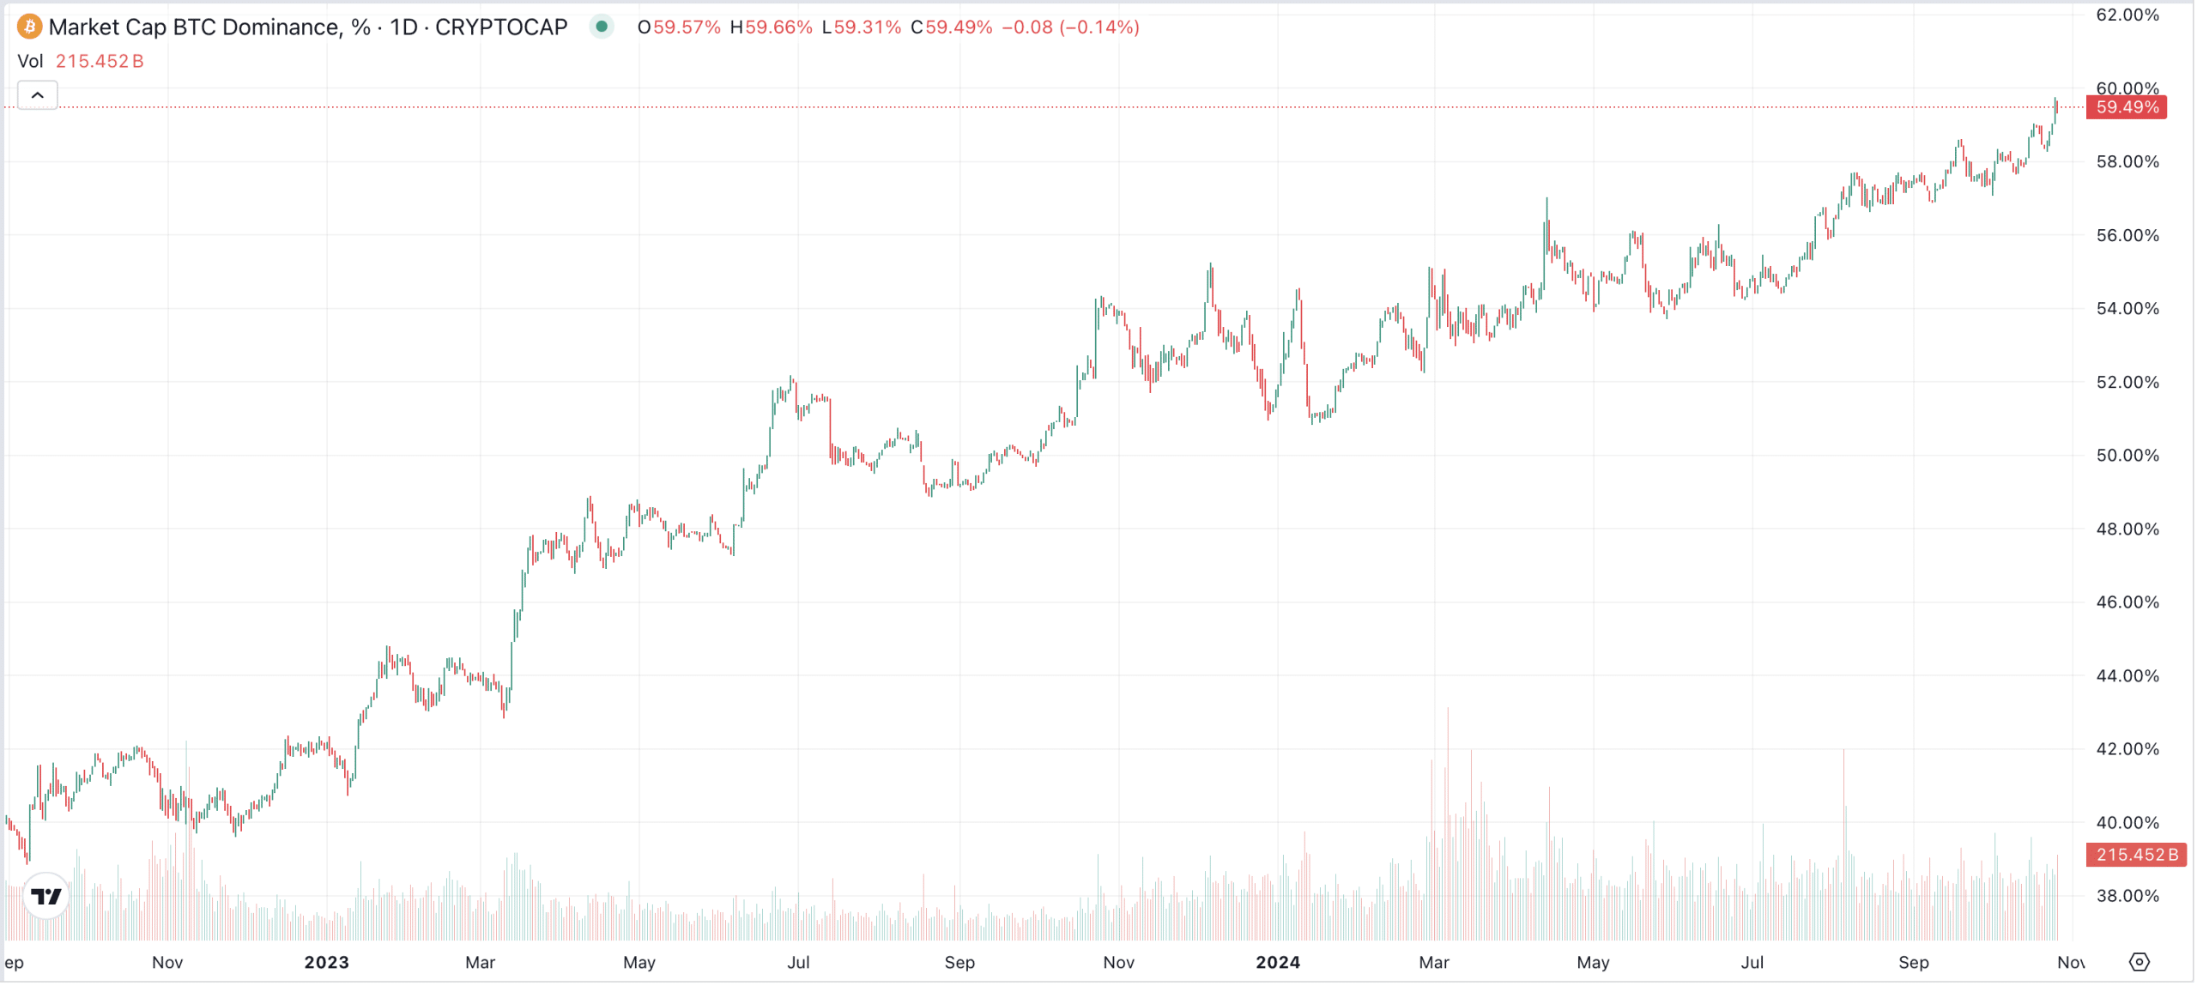Click the Nov label left of 2023

coord(167,962)
